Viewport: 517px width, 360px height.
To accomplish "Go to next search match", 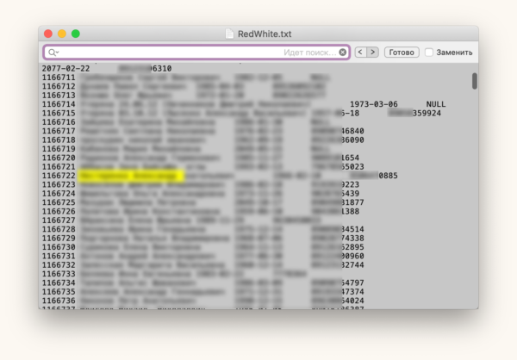I will pos(372,53).
